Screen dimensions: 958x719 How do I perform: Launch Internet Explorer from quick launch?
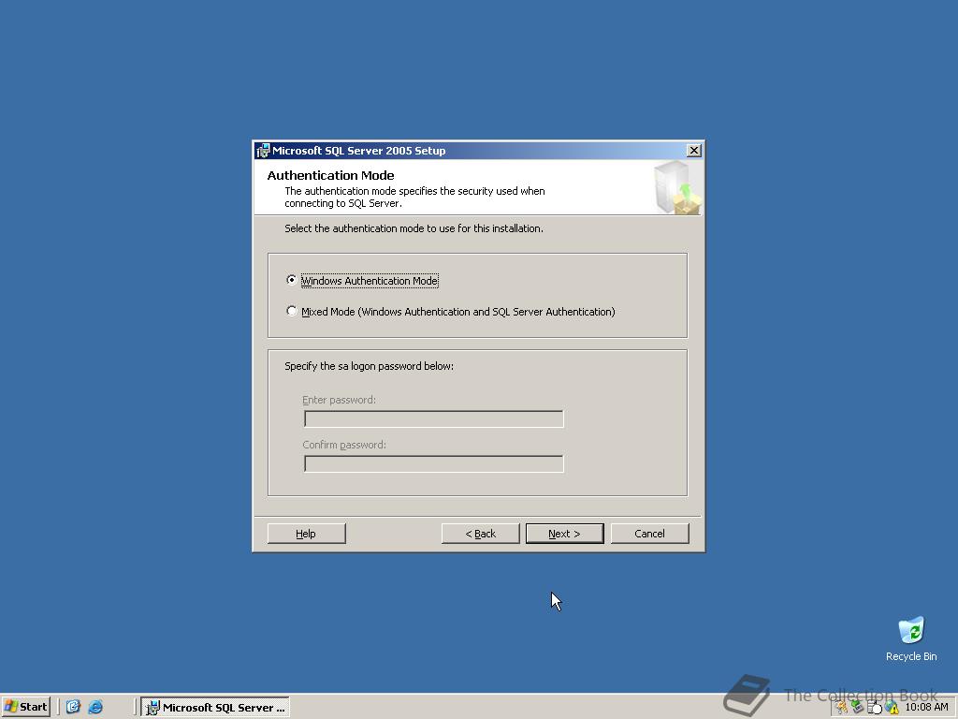pyautogui.click(x=96, y=707)
